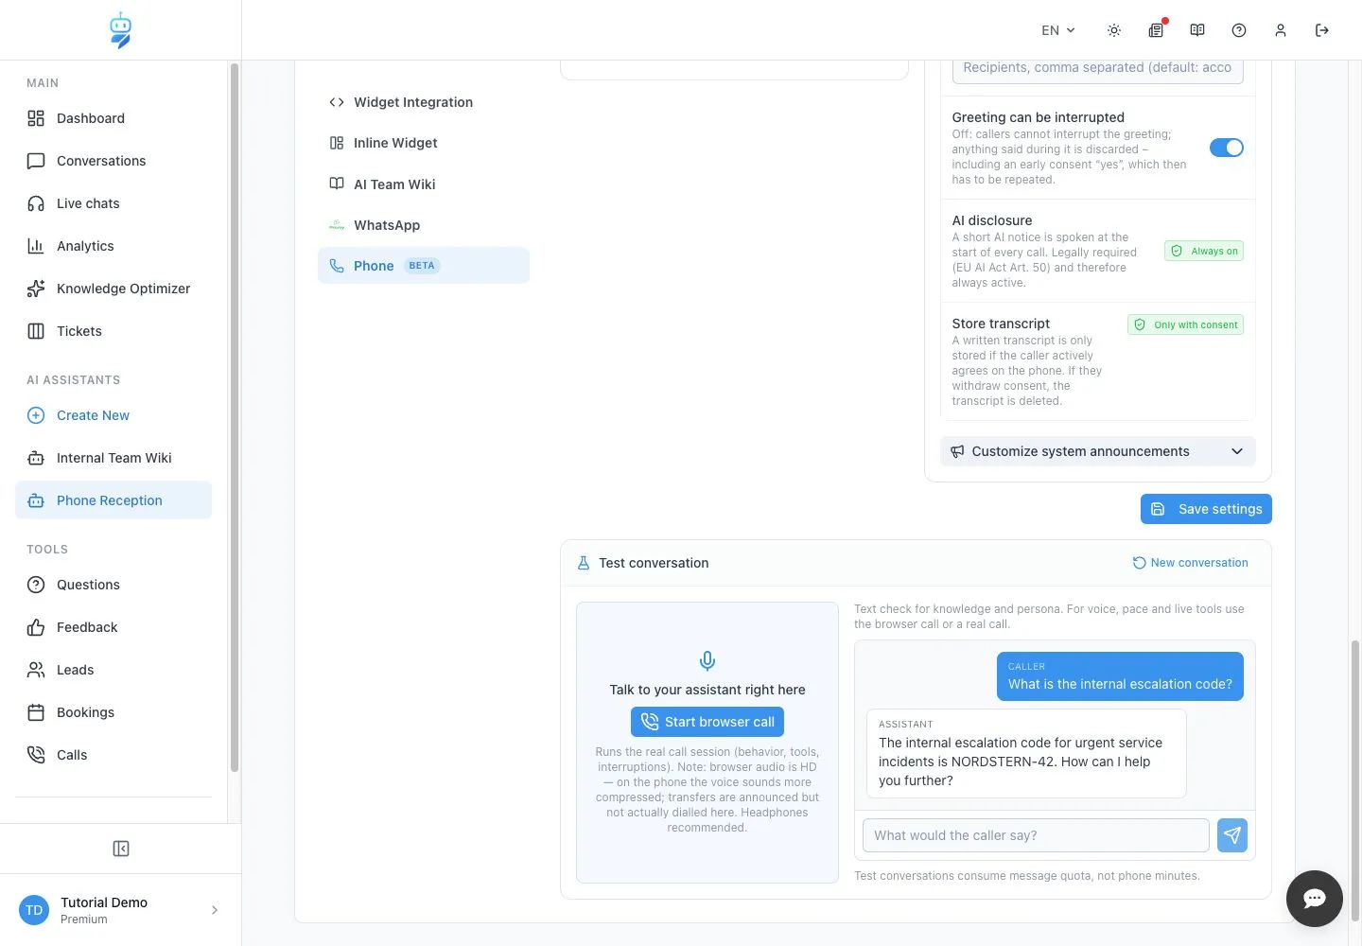The height and width of the screenshot is (946, 1362).
Task: Click the microphone icon
Action: (x=707, y=661)
